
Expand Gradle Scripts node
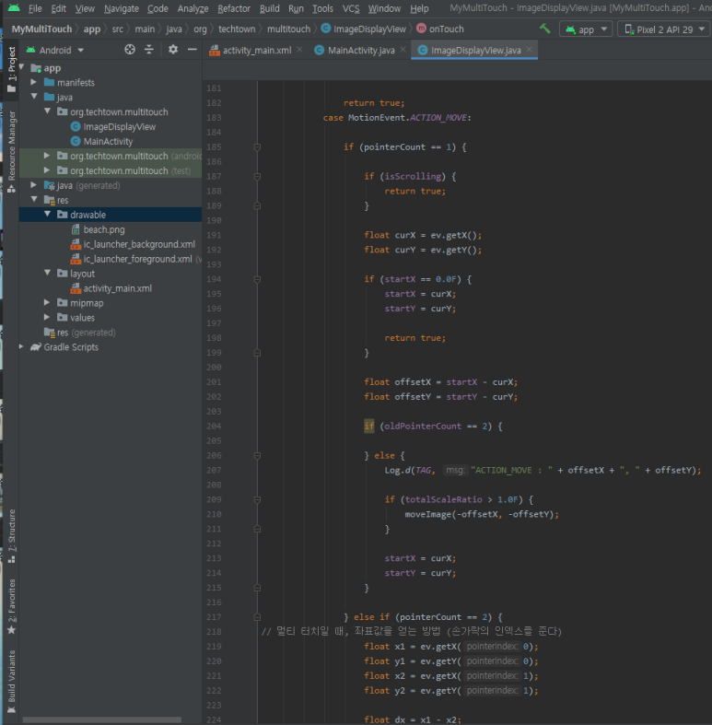21,346
